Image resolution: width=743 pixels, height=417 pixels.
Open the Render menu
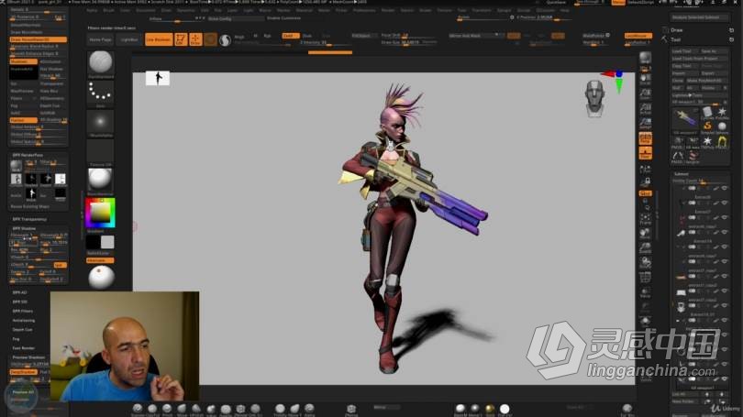pos(388,10)
